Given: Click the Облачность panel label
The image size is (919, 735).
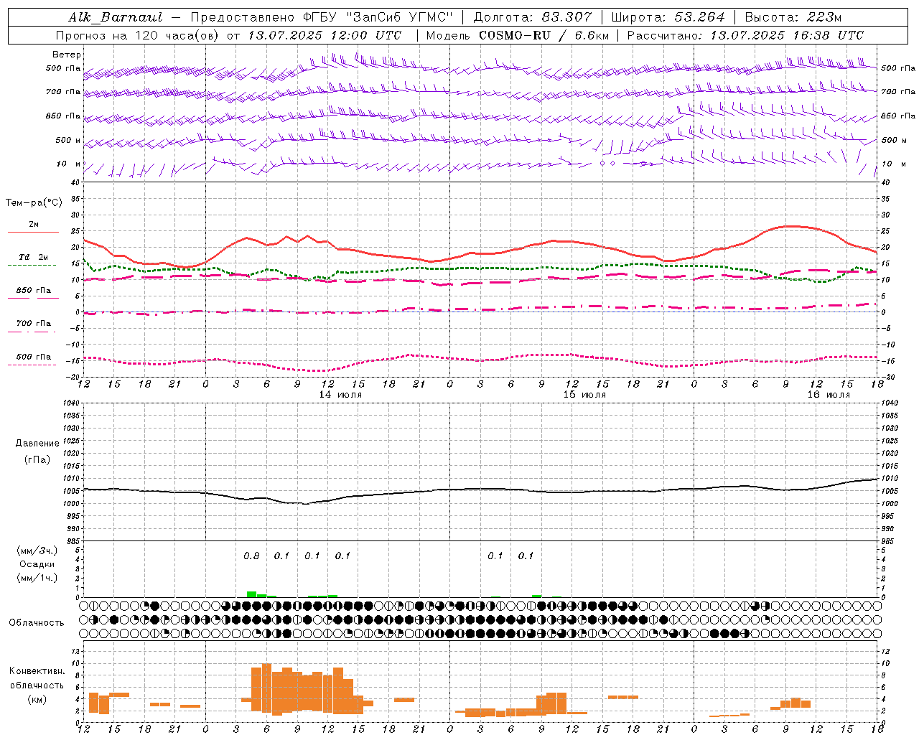Looking at the screenshot, I should click(x=37, y=622).
